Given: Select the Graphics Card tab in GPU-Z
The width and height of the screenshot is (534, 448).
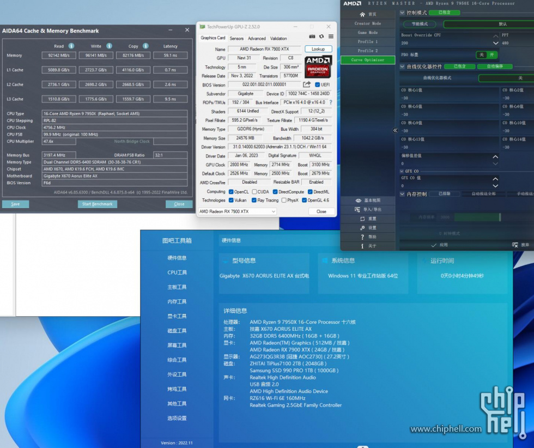Looking at the screenshot, I should point(213,38).
